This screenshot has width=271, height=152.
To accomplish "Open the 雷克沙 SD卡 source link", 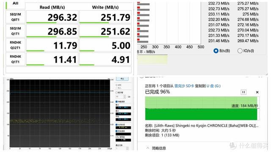I will (x=184, y=86).
